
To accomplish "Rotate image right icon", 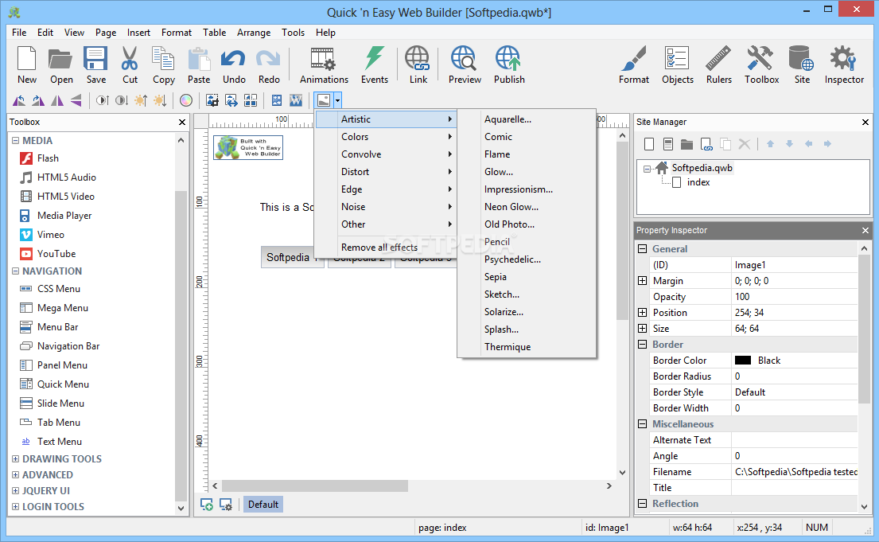I will coord(38,100).
